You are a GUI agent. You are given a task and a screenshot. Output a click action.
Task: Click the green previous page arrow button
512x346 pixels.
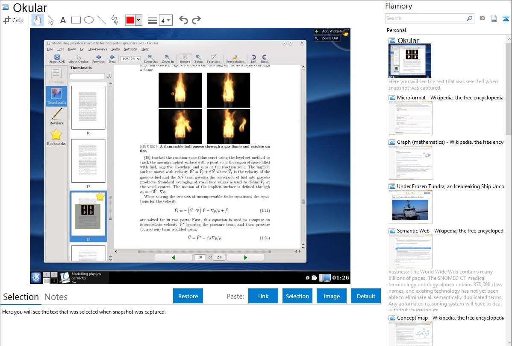(x=174, y=257)
